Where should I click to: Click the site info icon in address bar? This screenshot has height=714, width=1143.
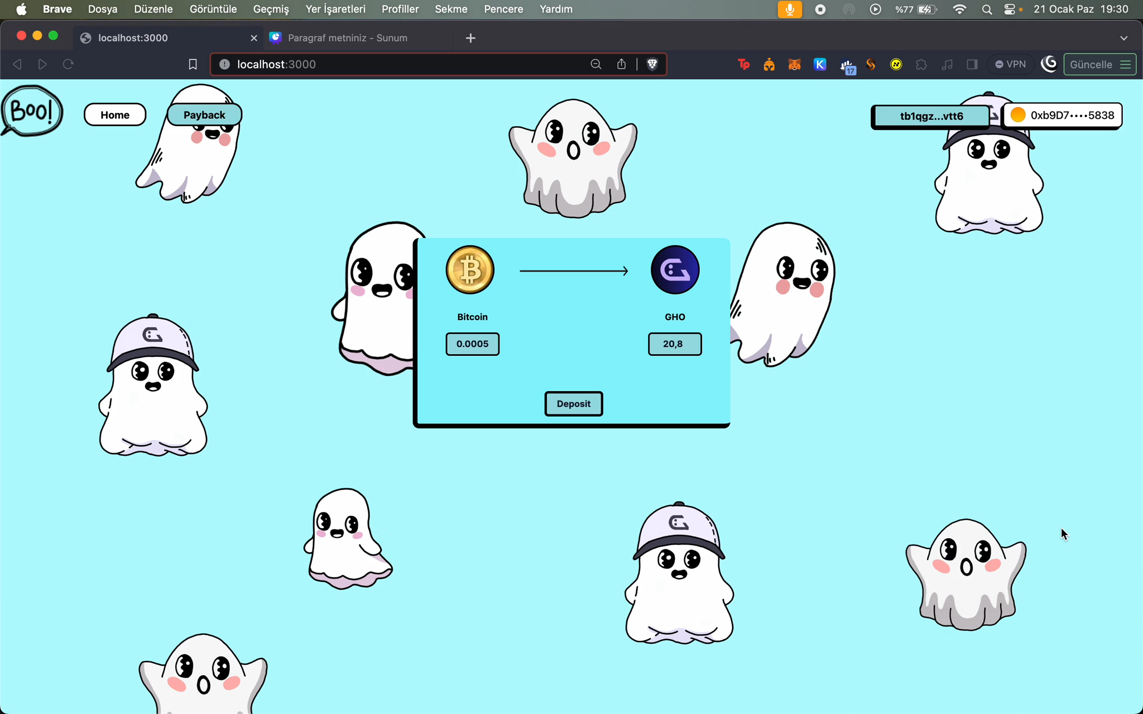click(x=224, y=64)
